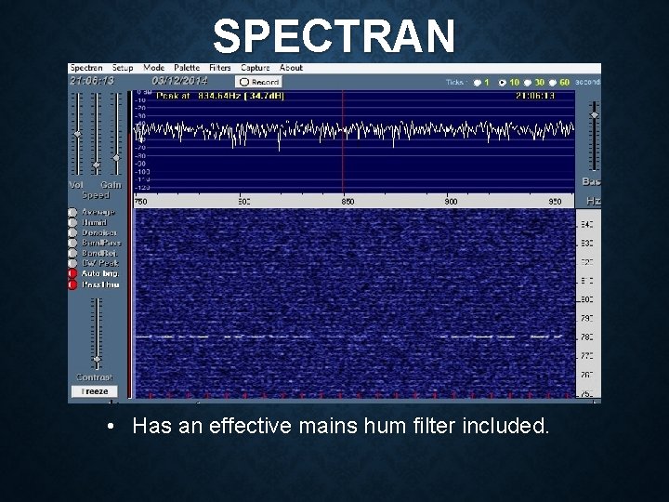Click the 780 label on waterfall scale
This screenshot has height=502, width=669.
(587, 337)
